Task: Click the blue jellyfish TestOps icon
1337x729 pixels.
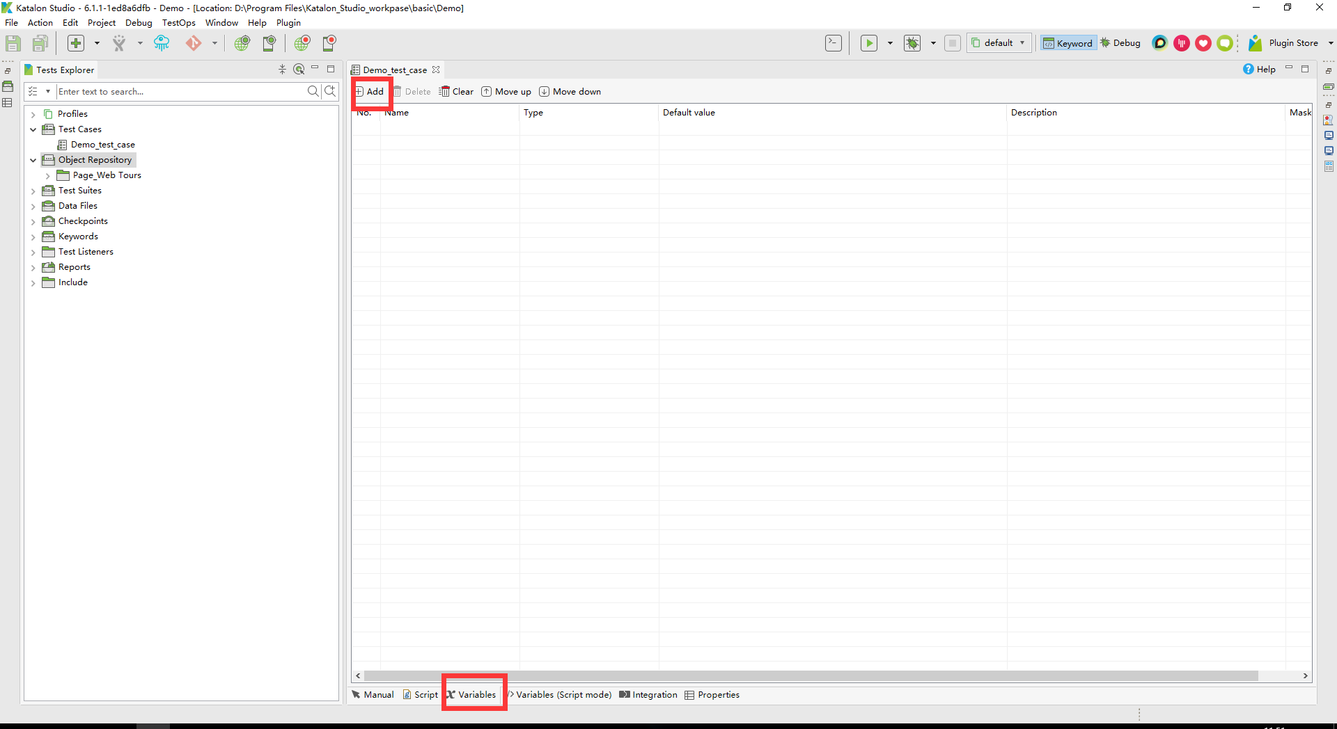Action: tap(162, 43)
